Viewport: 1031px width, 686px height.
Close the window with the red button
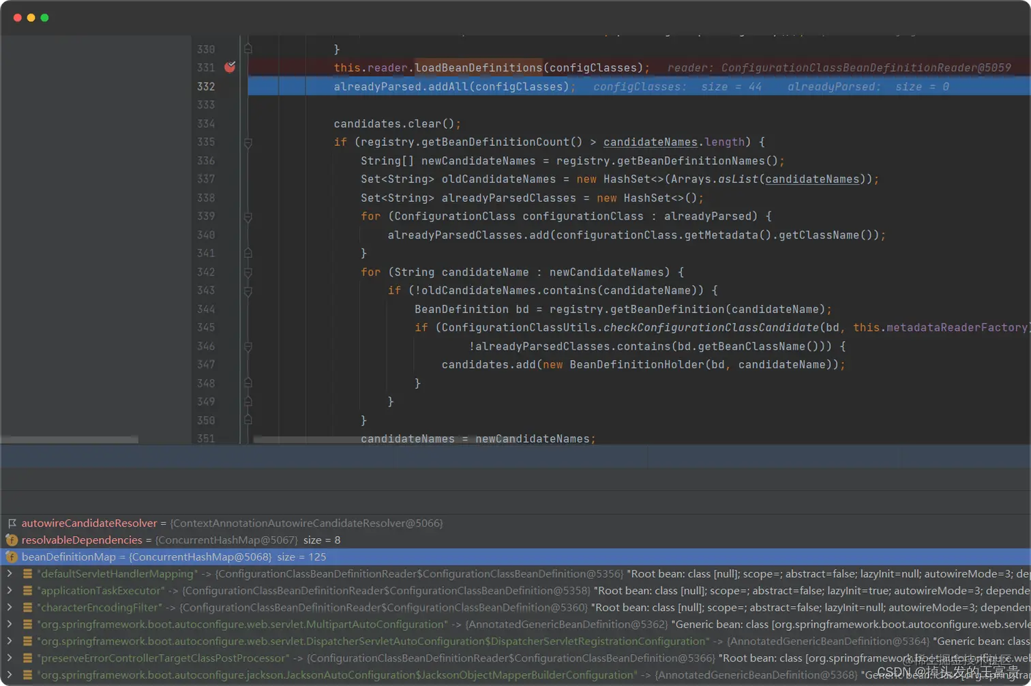click(18, 18)
